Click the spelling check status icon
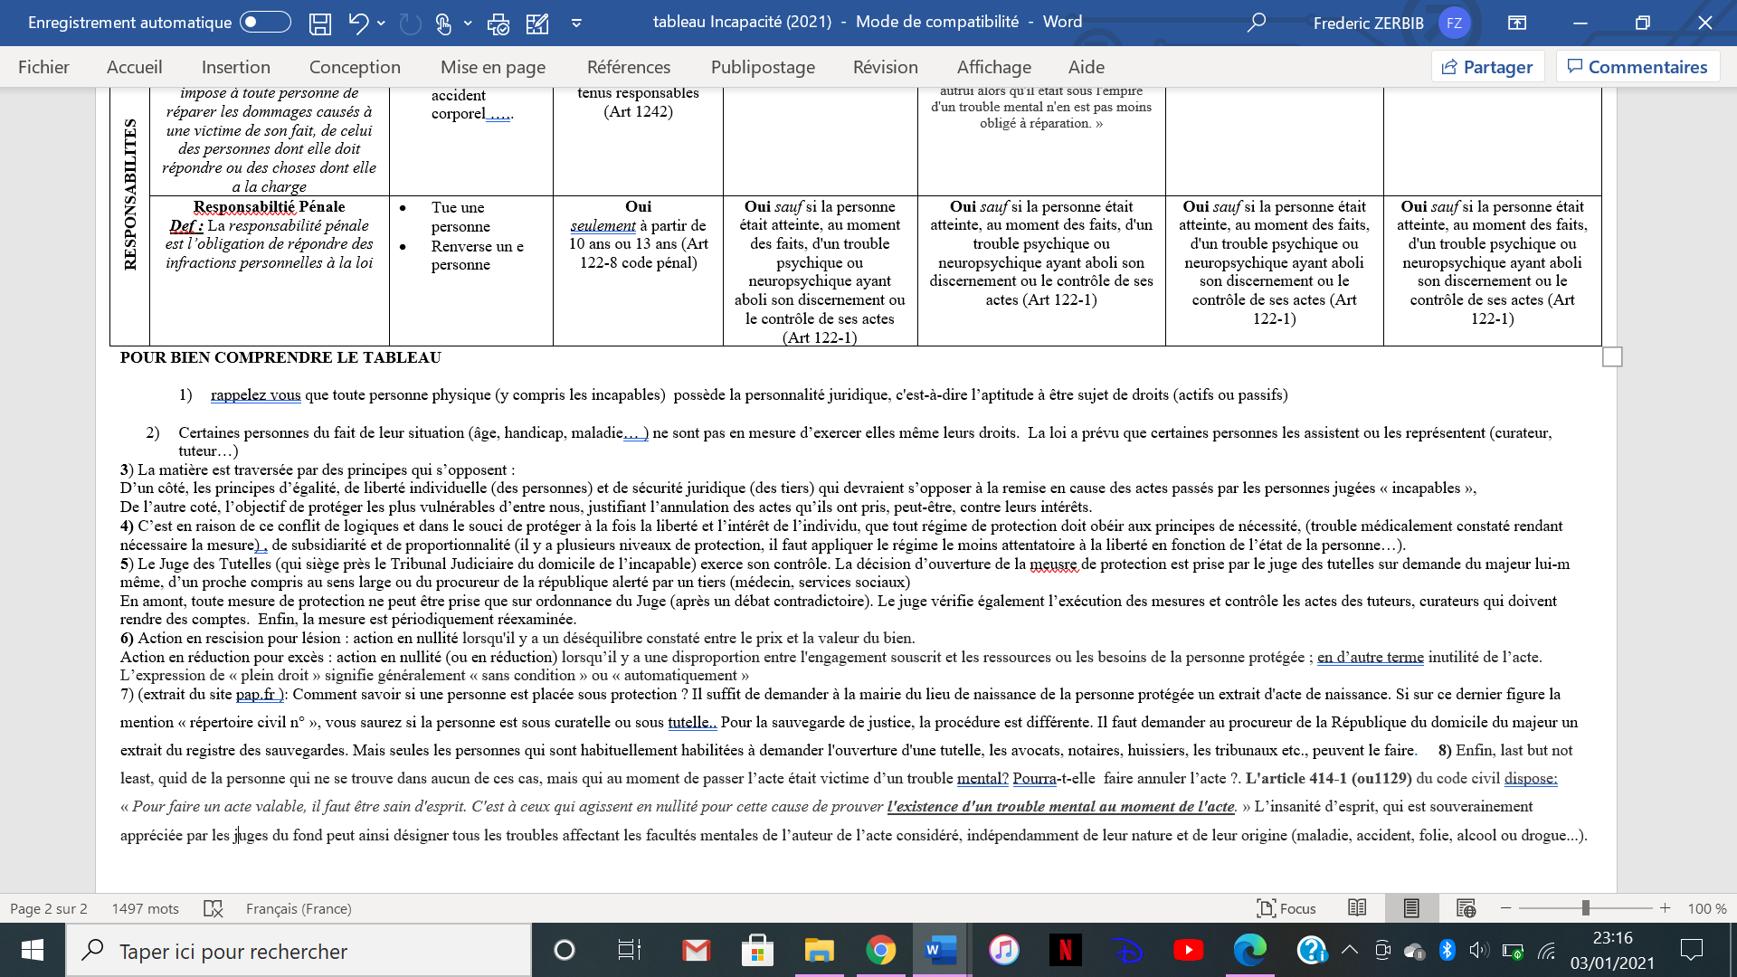 point(214,908)
